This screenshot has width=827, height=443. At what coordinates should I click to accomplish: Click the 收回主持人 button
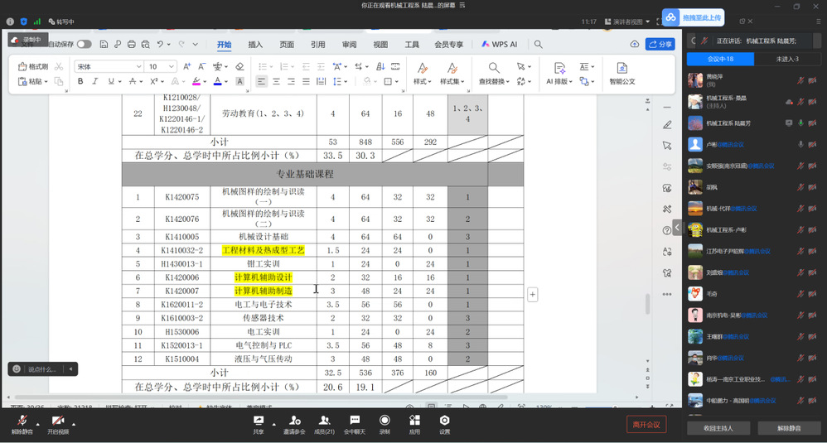click(718, 428)
